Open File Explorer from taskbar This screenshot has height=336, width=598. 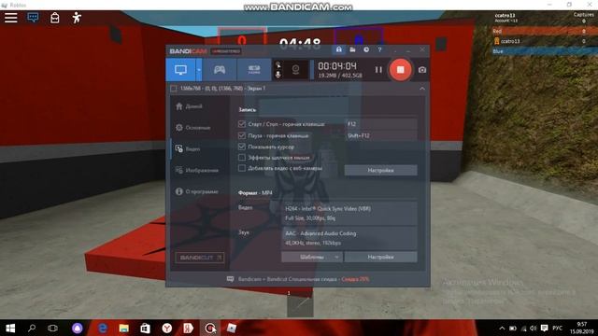point(123,328)
